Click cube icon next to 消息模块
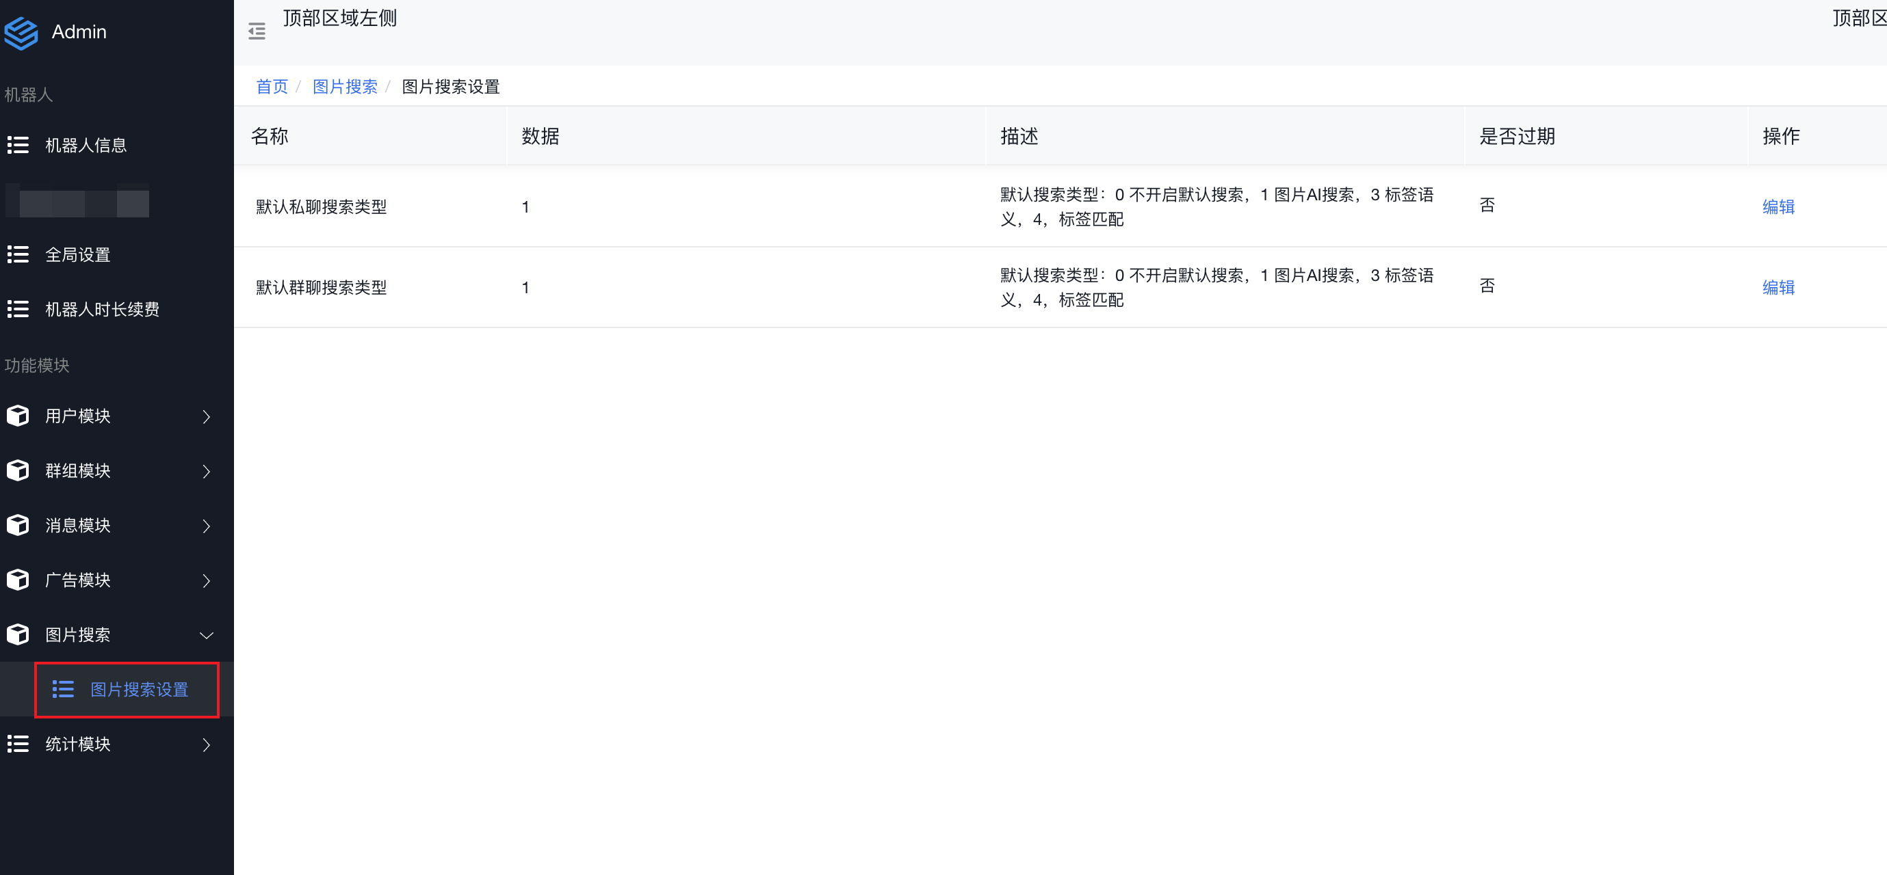1887x875 pixels. [x=18, y=525]
